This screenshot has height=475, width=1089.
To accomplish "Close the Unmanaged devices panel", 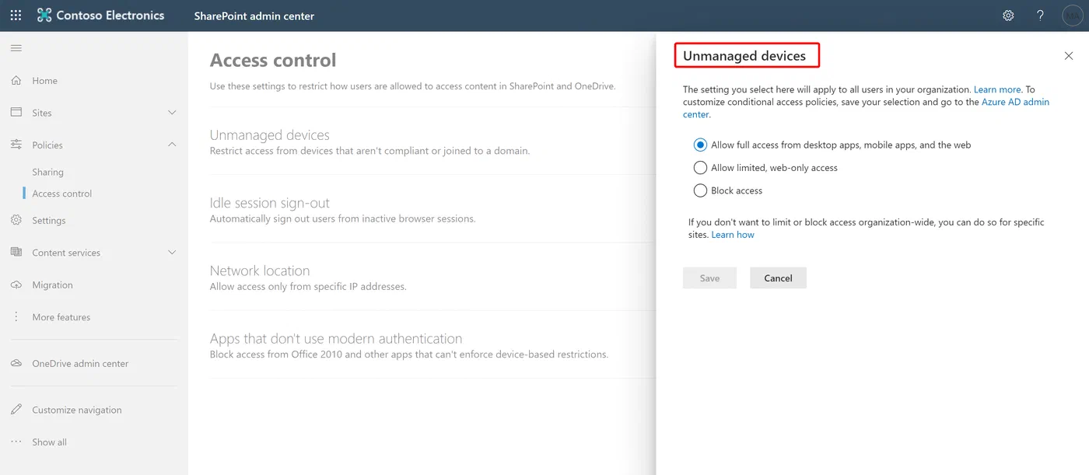I will pos(1069,56).
